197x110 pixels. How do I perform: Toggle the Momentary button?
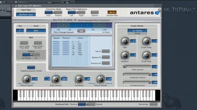(x=154, y=104)
